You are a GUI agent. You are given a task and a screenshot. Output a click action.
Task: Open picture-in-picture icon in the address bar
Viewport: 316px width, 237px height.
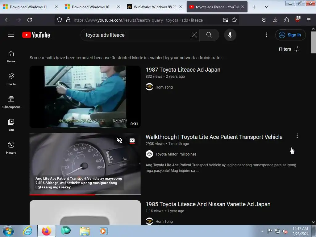(x=225, y=20)
